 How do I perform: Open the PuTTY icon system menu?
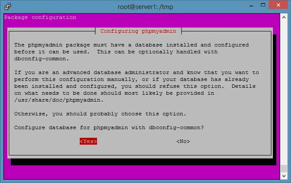tap(8, 6)
